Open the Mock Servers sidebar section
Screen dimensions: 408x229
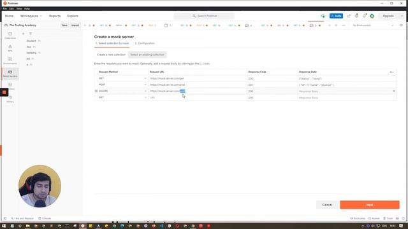tap(10, 74)
